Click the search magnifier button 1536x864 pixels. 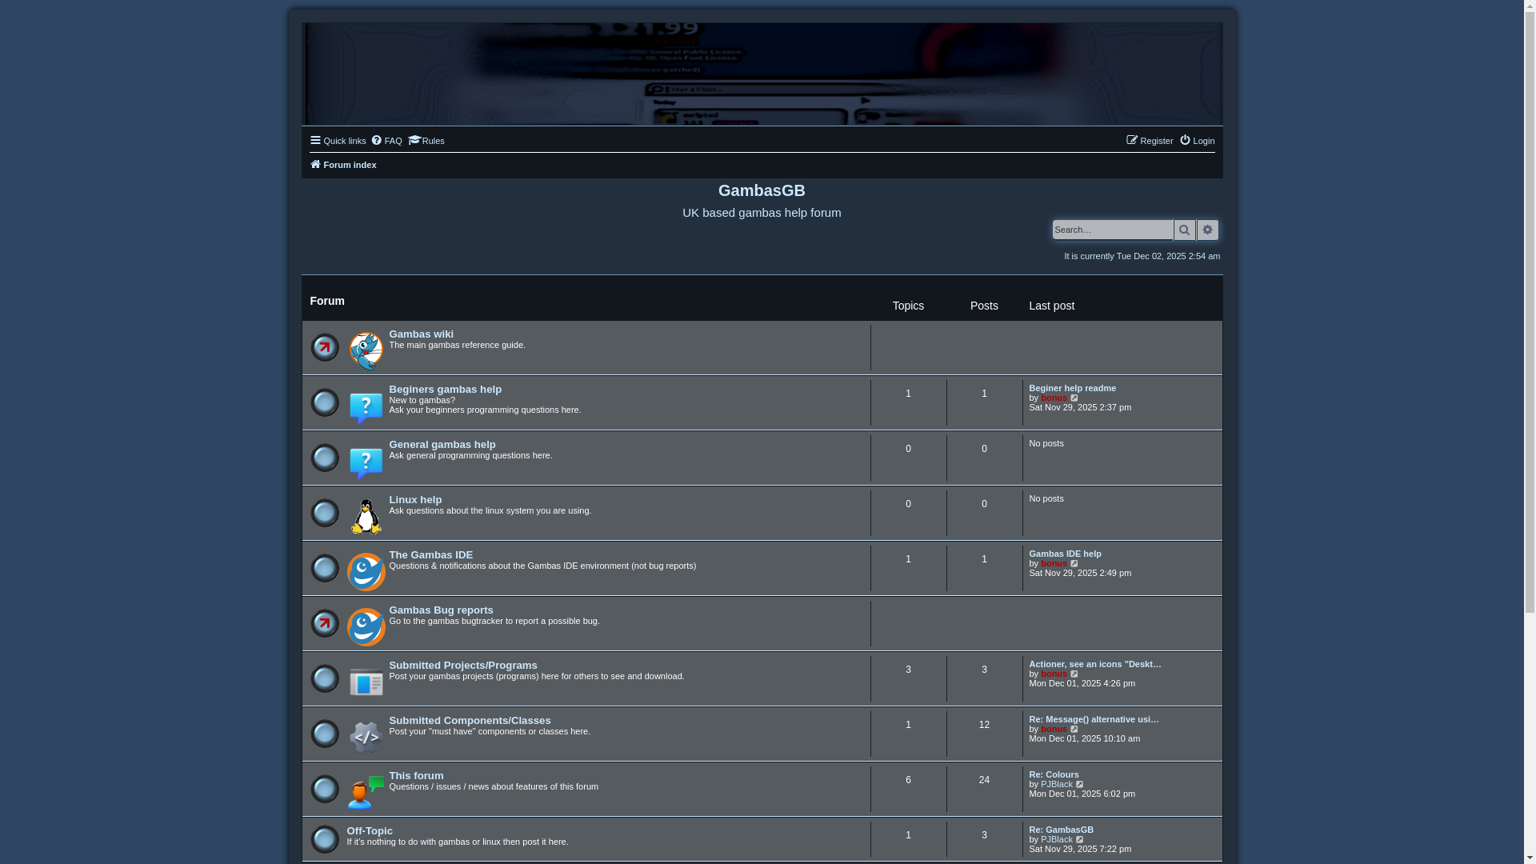(x=1184, y=230)
